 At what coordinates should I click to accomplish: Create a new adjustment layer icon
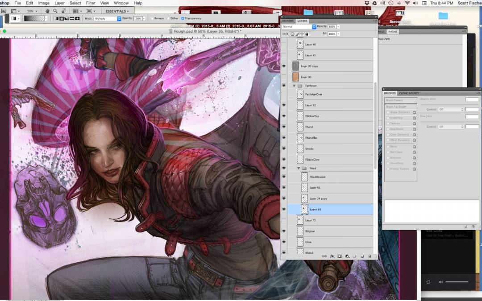pos(347,256)
